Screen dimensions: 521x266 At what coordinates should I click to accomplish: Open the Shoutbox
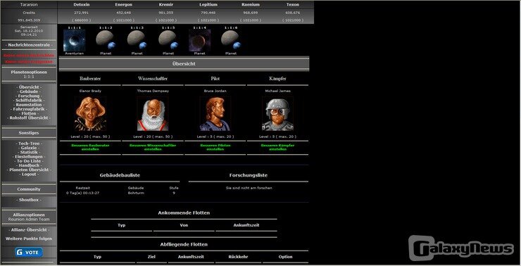(x=29, y=200)
